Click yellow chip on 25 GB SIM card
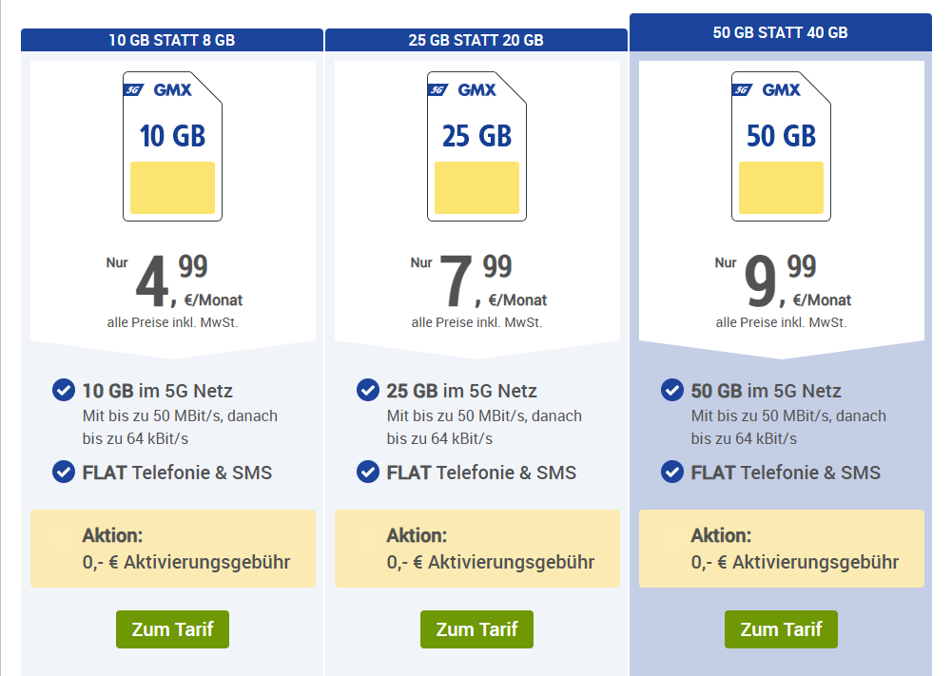This screenshot has height=676, width=952. 476,187
